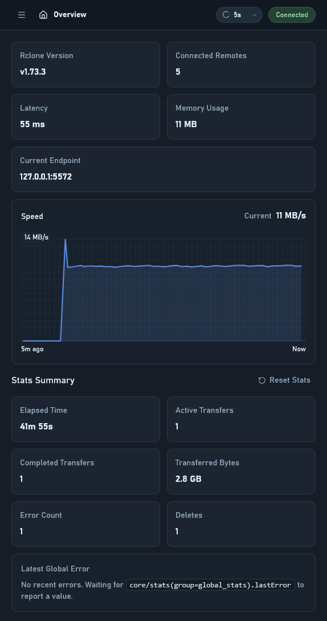This screenshot has width=327, height=621.
Task: Click the Reset Stats button
Action: 284,380
